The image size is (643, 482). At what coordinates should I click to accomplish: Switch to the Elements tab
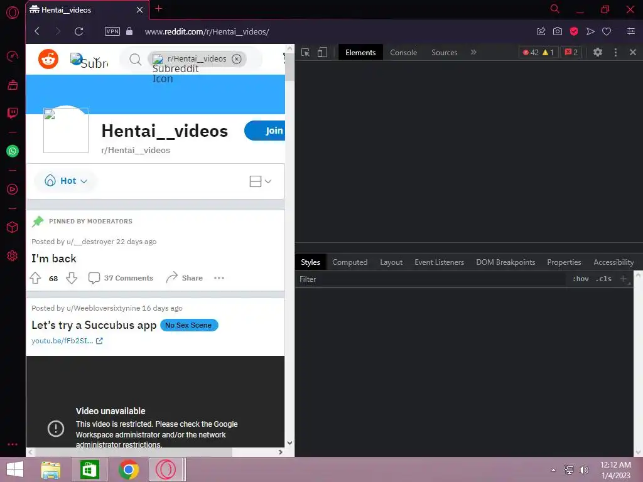coord(360,53)
